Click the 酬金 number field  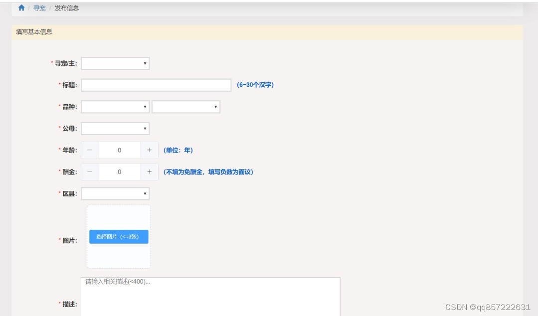pyautogui.click(x=119, y=172)
